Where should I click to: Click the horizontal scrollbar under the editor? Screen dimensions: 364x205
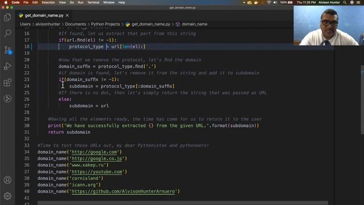[x=183, y=203]
